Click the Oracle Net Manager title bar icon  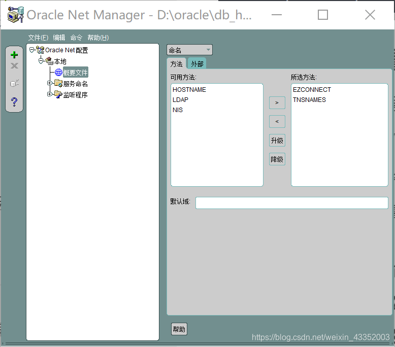click(16, 15)
